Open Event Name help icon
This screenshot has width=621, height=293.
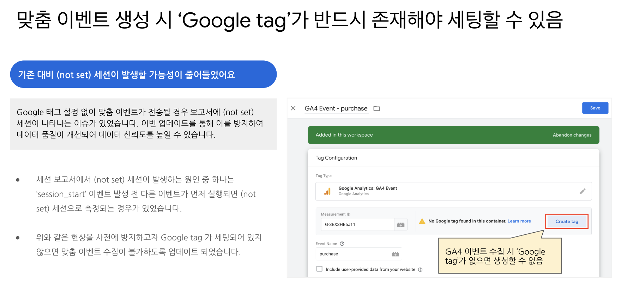click(342, 244)
